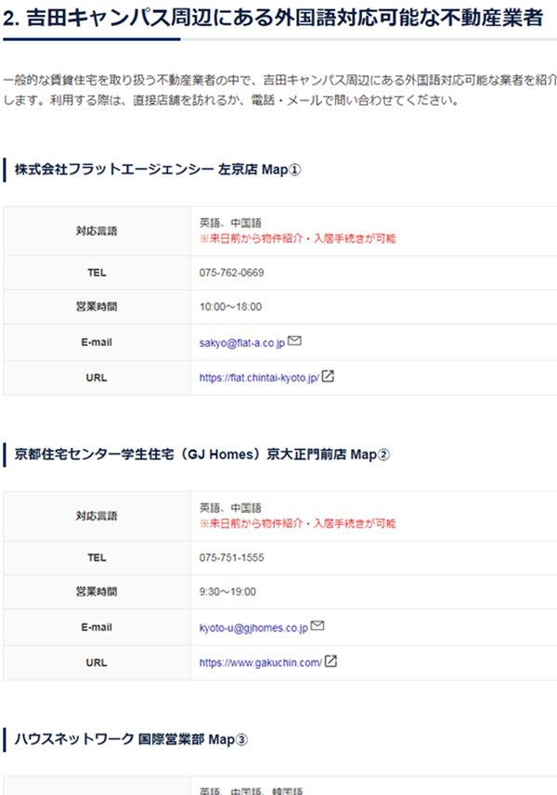The width and height of the screenshot is (557, 795).
Task: Click the business hours 9:30～19:00
Action: click(227, 592)
